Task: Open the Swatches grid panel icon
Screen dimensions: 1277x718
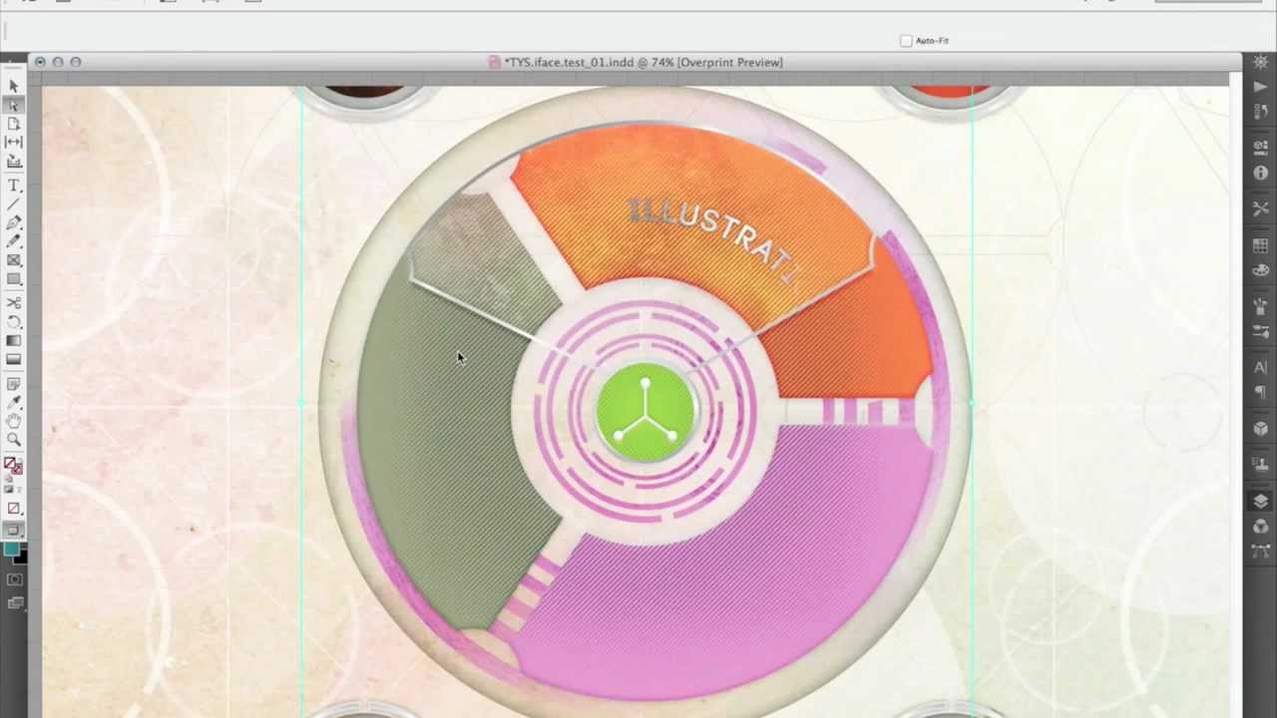Action: (x=1261, y=246)
